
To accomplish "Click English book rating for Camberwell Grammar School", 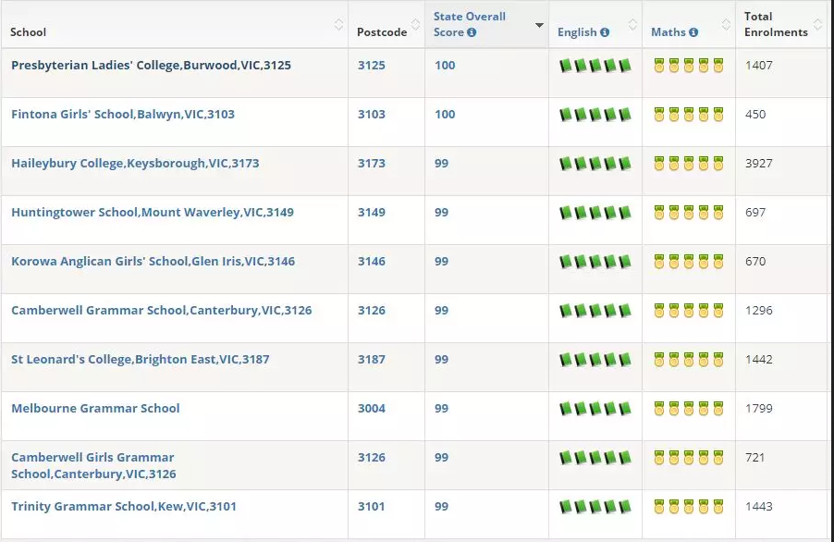I will tap(595, 311).
